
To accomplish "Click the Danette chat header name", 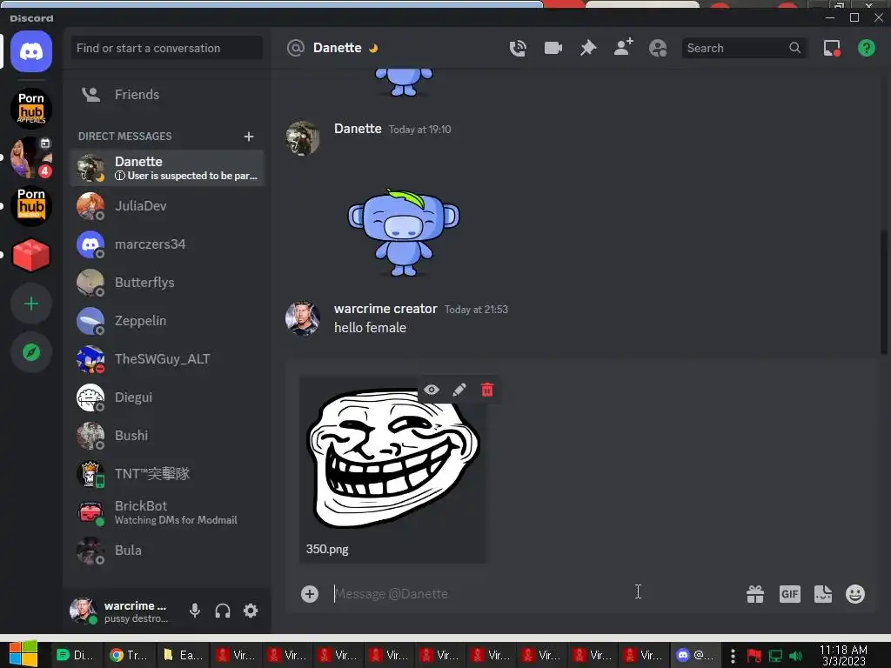I will tap(337, 48).
